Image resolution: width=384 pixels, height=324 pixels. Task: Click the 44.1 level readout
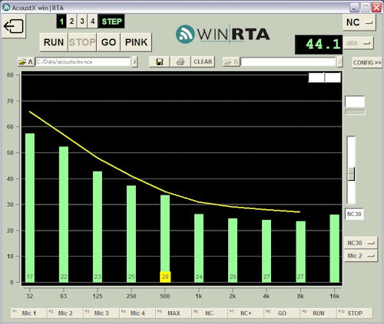click(x=319, y=44)
